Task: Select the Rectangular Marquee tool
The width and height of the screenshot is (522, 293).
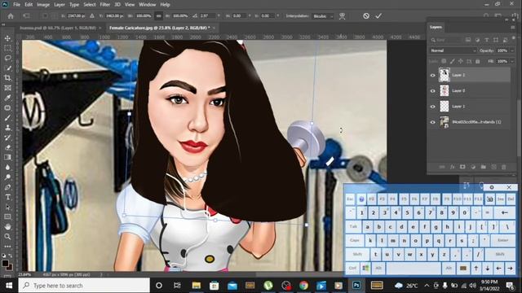Action: tap(7, 49)
